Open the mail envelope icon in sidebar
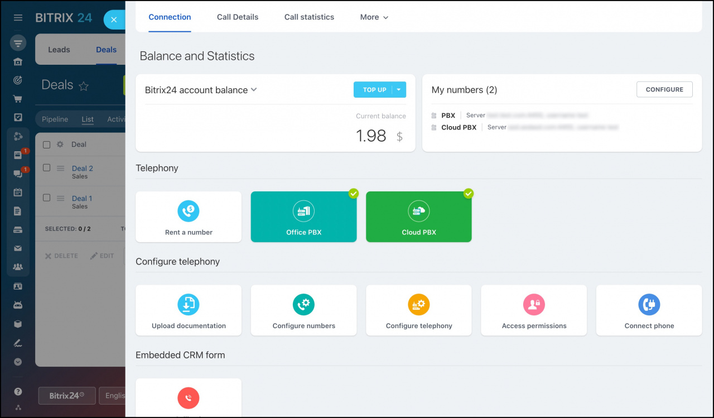This screenshot has width=714, height=418. 18,248
